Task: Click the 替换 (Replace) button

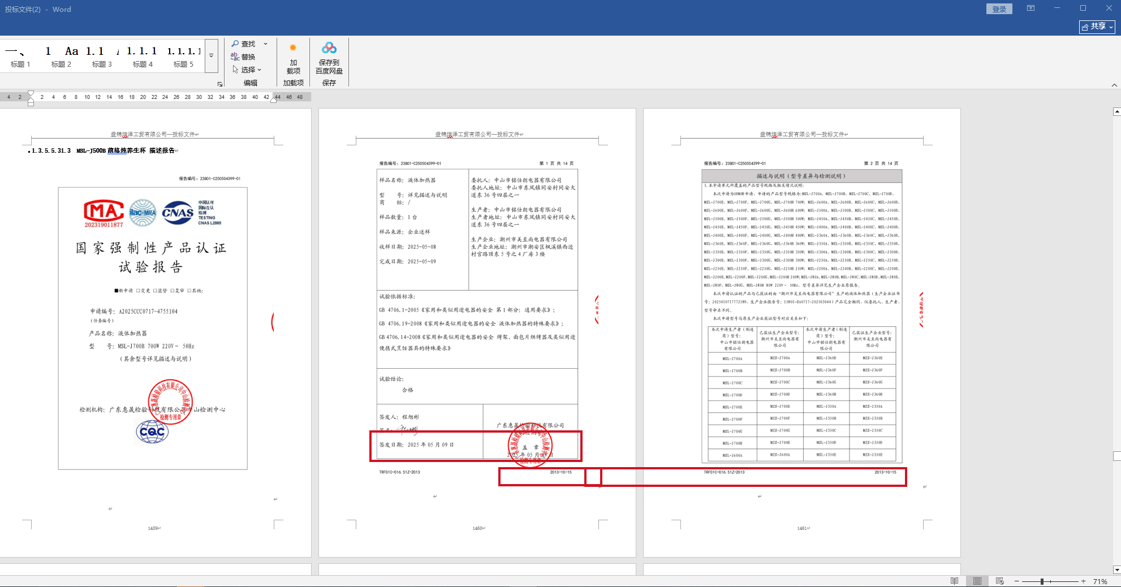Action: 243,57
